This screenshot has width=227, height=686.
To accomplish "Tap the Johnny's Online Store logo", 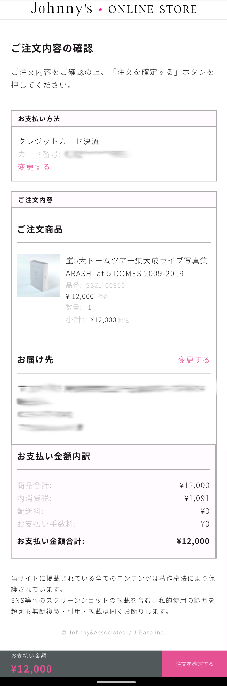I will point(114,9).
